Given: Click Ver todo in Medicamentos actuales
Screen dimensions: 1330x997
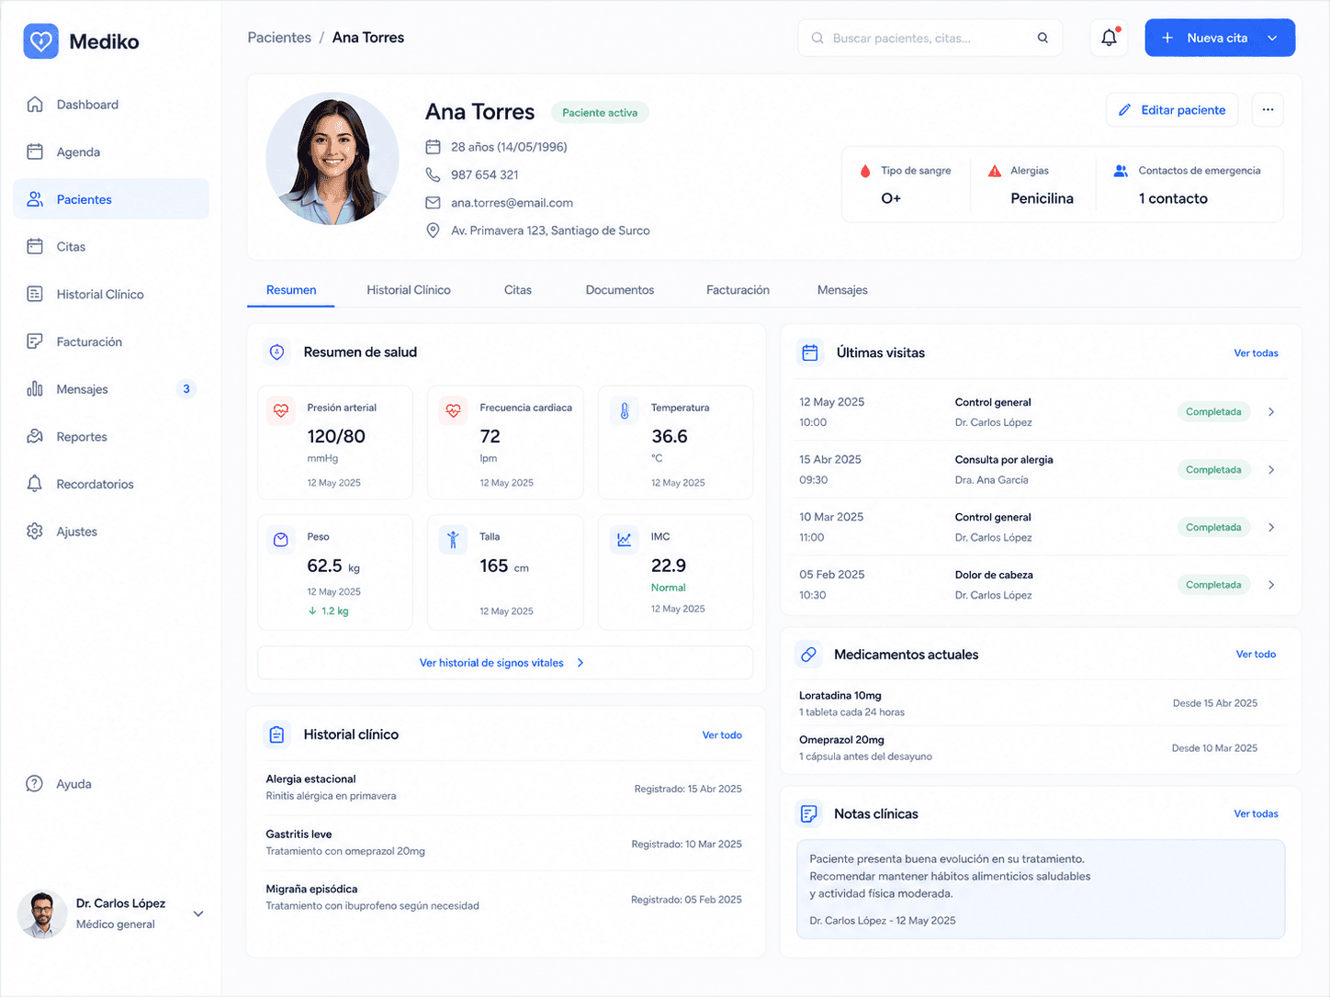Looking at the screenshot, I should pyautogui.click(x=1256, y=655).
